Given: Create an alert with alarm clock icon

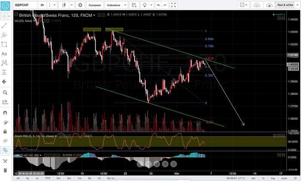Looking at the screenshot, I should click(134, 5).
